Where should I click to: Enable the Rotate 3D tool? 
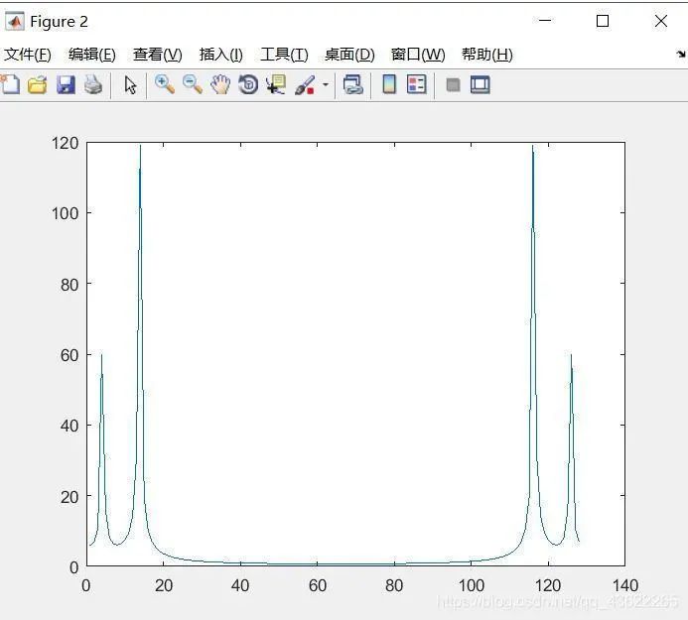point(248,85)
